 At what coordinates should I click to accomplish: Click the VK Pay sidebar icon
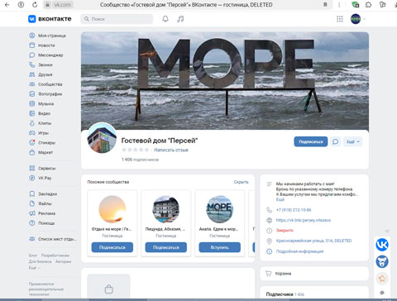pos(32,178)
